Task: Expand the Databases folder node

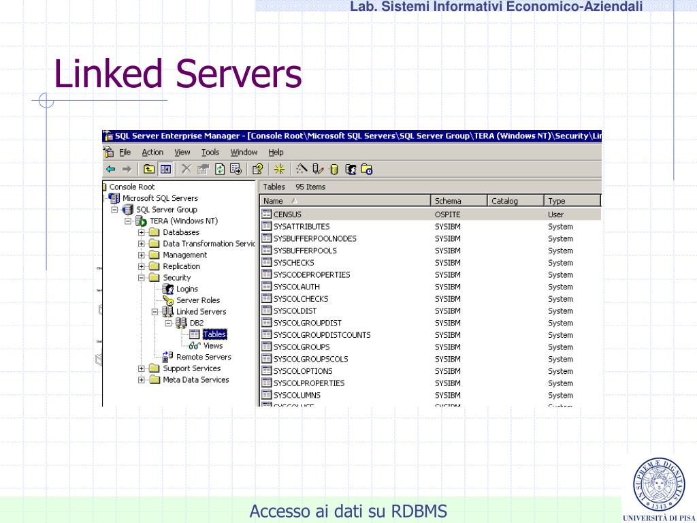Action: [142, 232]
